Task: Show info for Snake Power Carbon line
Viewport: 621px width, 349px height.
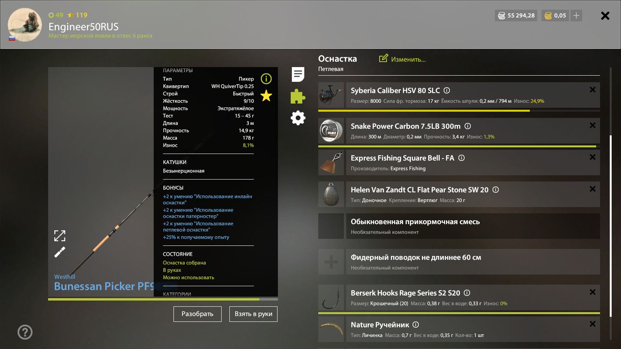Action: [x=468, y=126]
